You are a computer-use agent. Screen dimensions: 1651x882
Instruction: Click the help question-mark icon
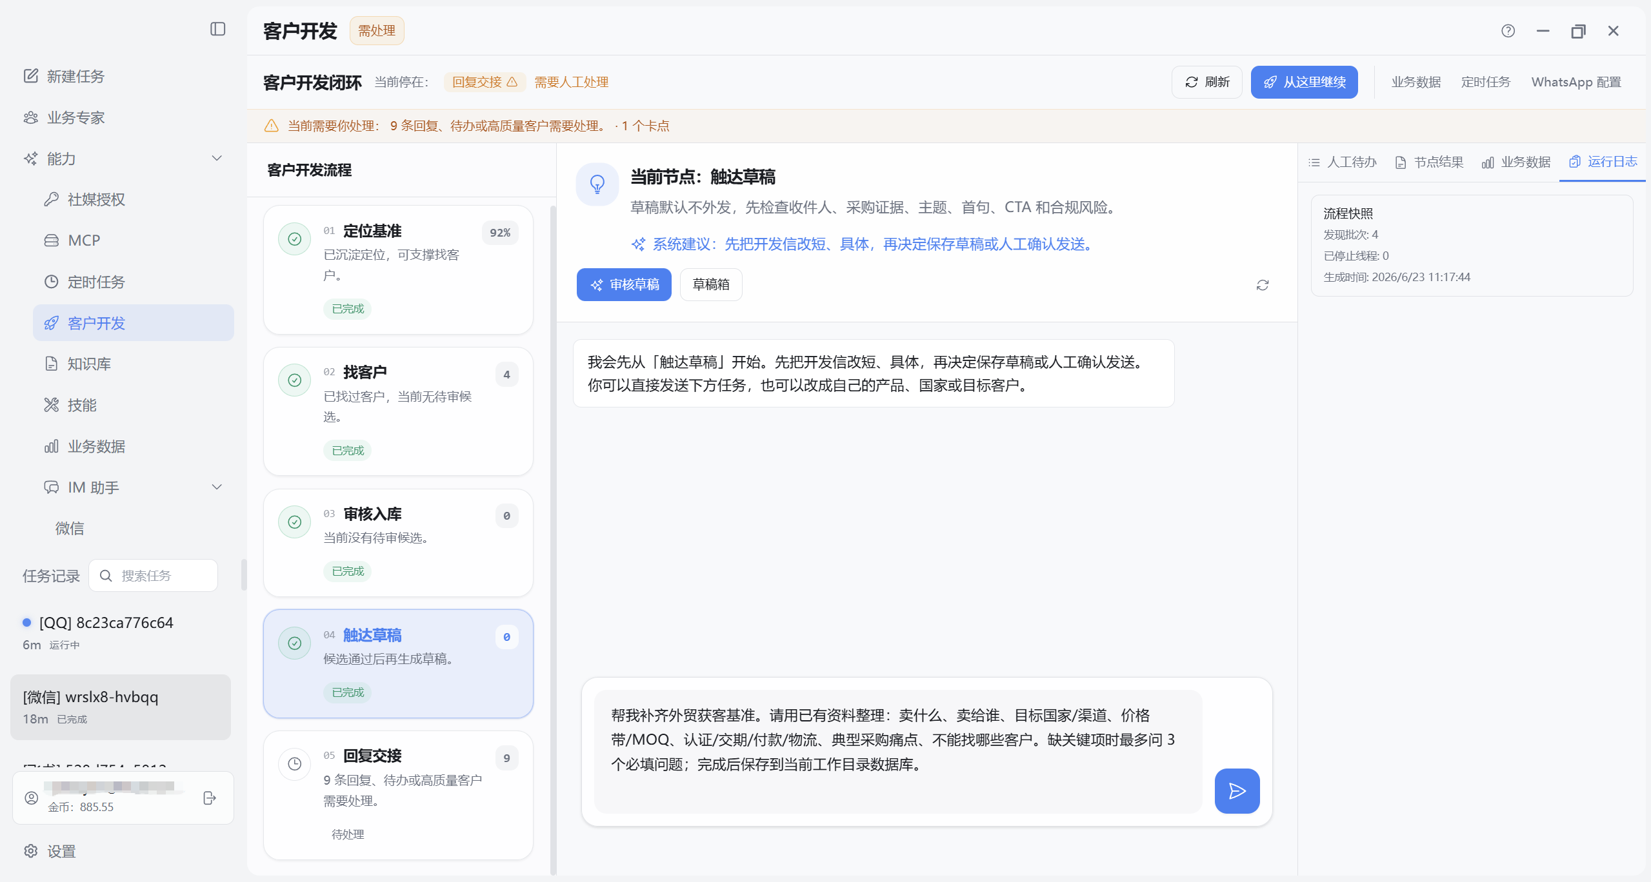pos(1508,31)
